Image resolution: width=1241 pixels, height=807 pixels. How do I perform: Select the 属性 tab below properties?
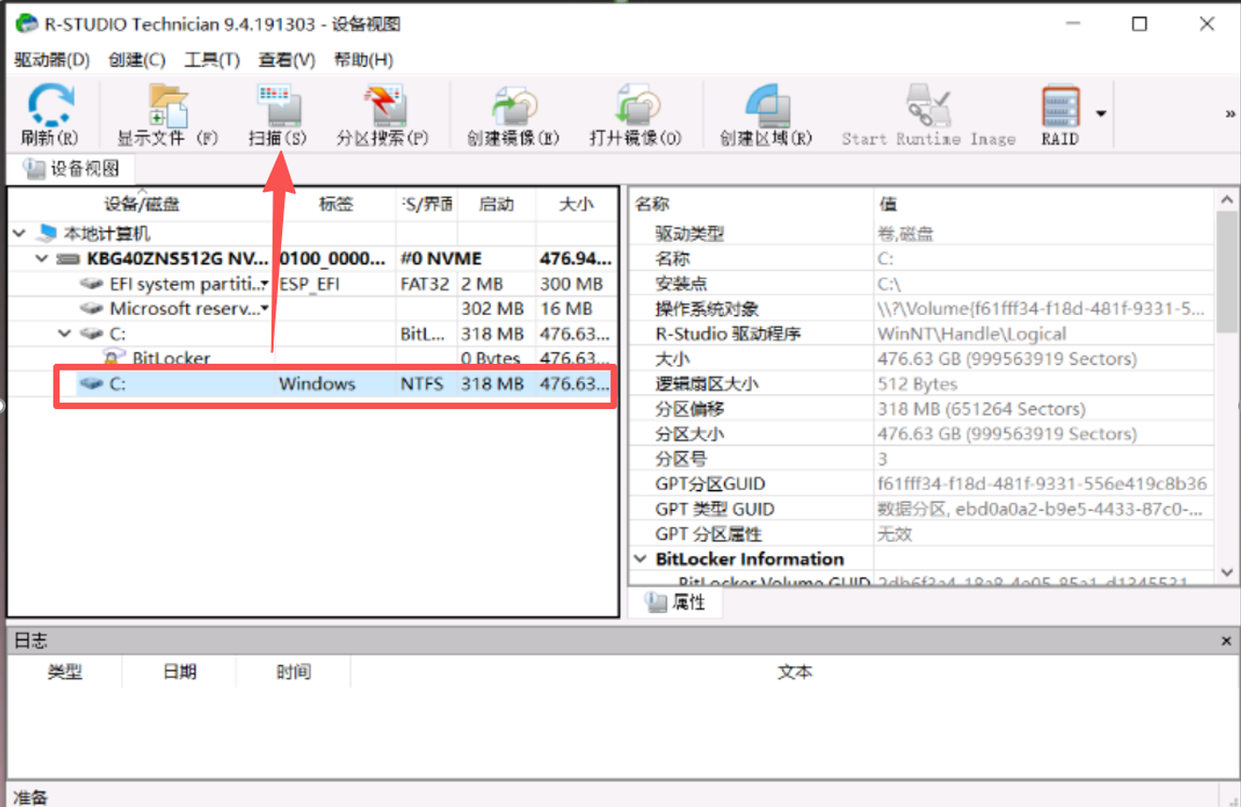677,602
